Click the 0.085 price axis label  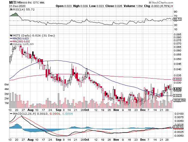(178, 35)
